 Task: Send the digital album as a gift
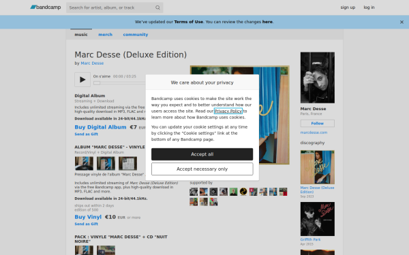pyautogui.click(x=86, y=134)
